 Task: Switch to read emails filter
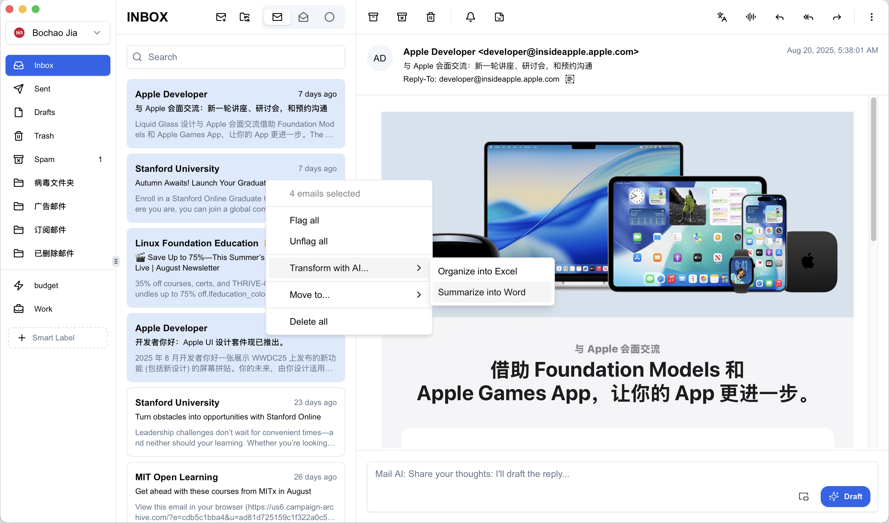coord(303,17)
